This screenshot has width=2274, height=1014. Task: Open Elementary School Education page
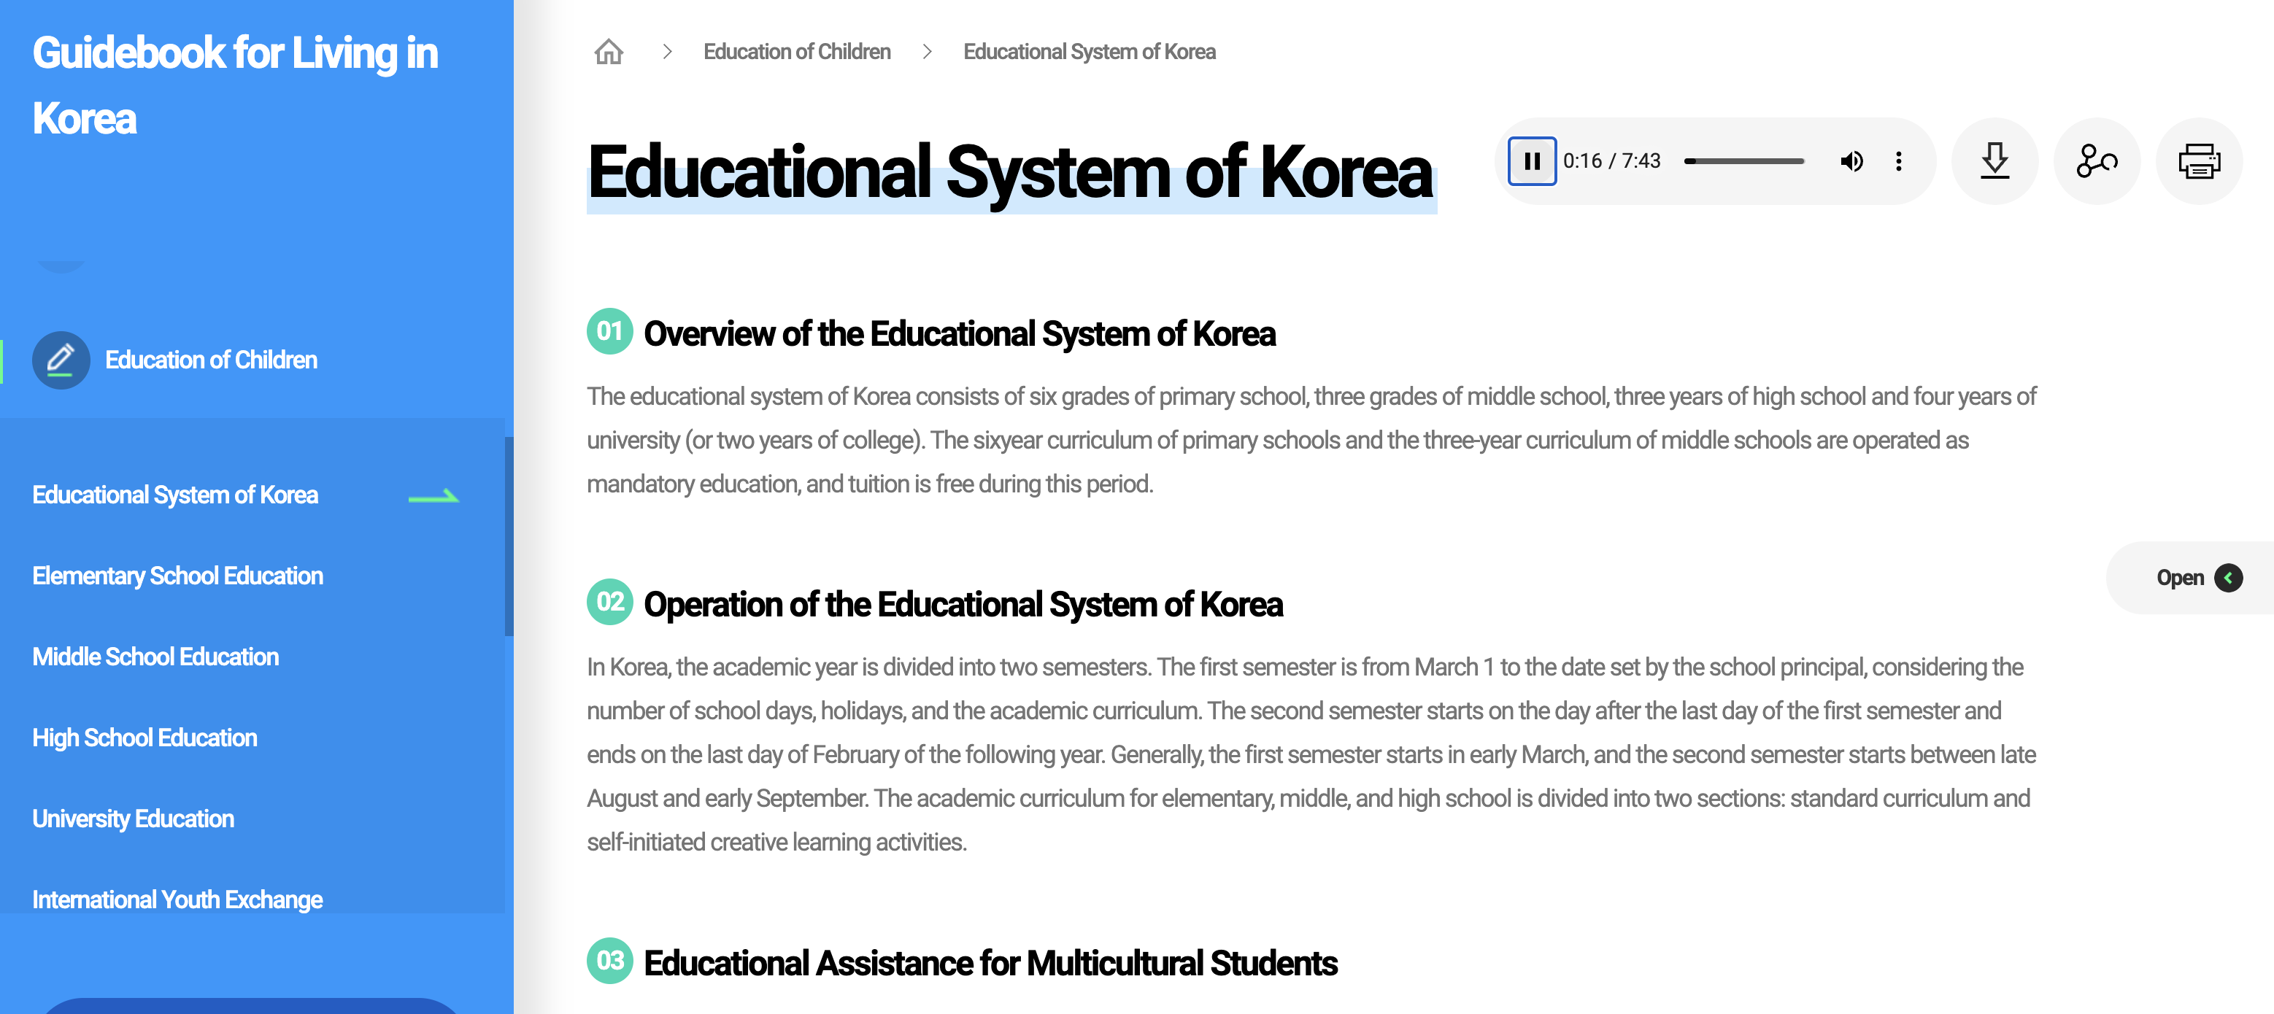[177, 576]
